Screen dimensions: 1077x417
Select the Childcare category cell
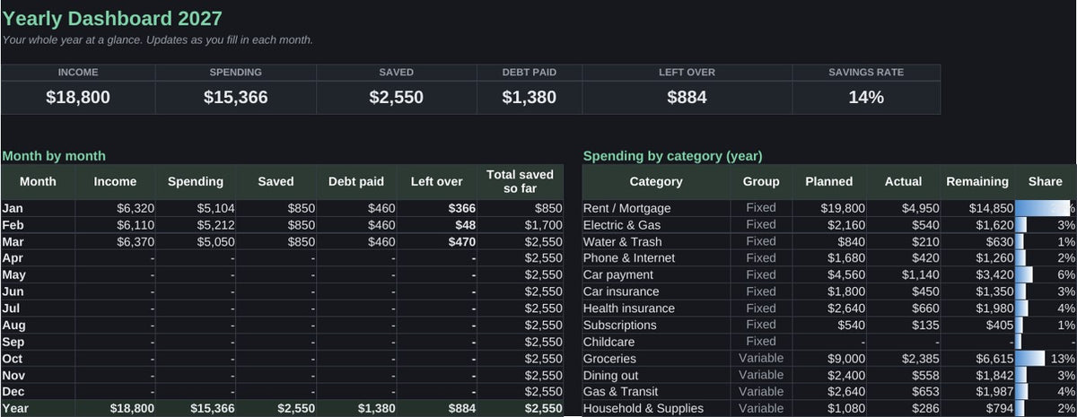[x=656, y=342]
